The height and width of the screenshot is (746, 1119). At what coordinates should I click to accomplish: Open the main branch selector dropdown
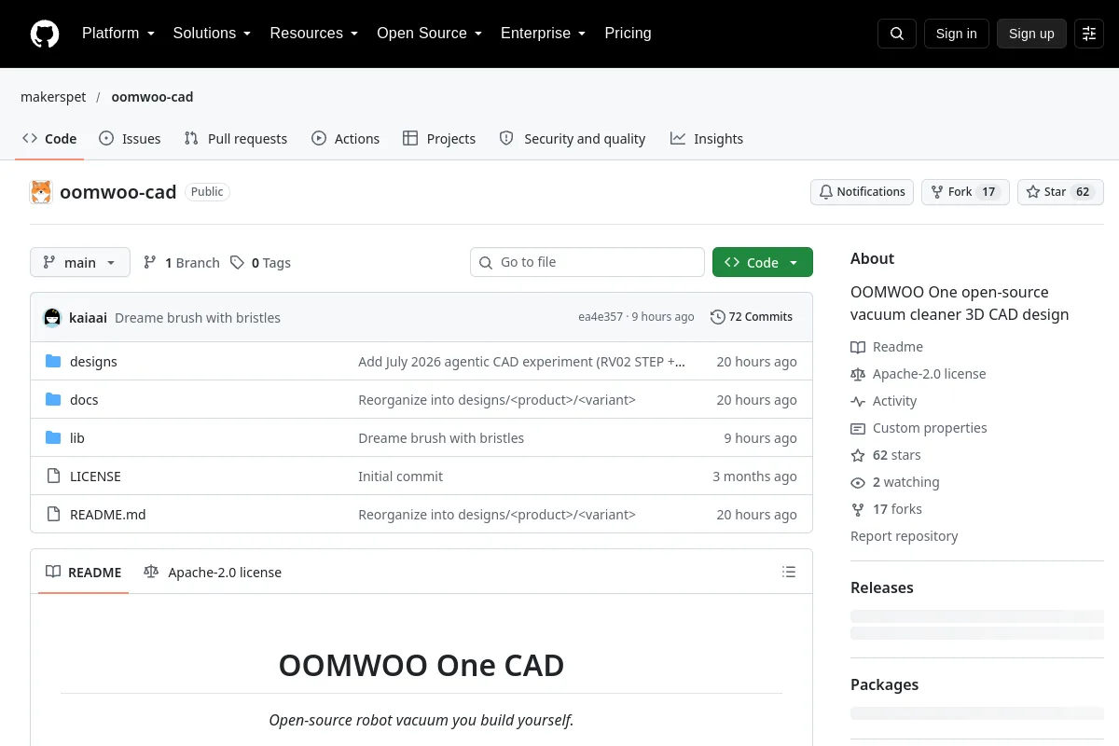pos(80,263)
